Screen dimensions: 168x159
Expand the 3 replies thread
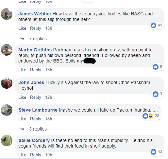tap(38, 129)
